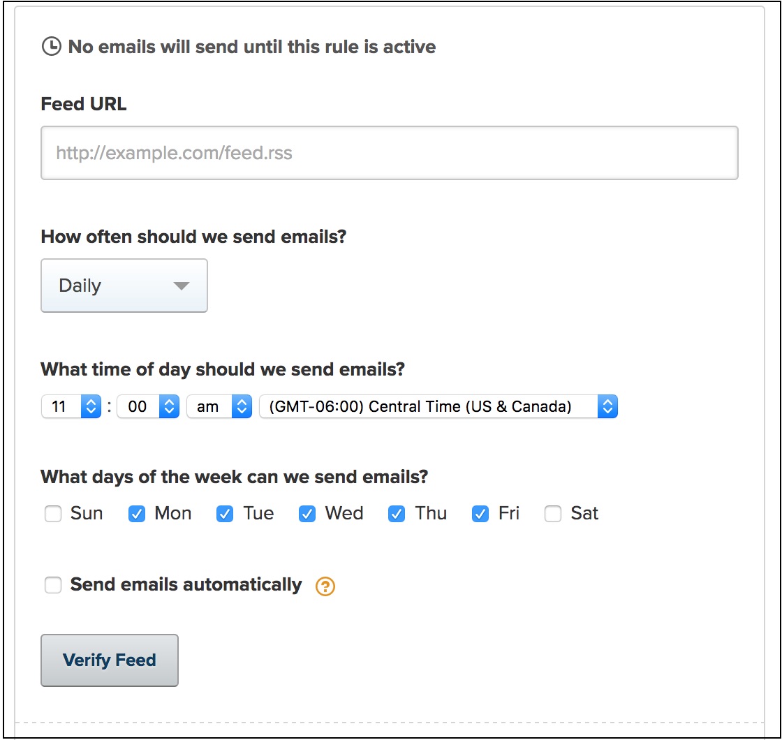Check the Send emails automatically box

point(53,585)
